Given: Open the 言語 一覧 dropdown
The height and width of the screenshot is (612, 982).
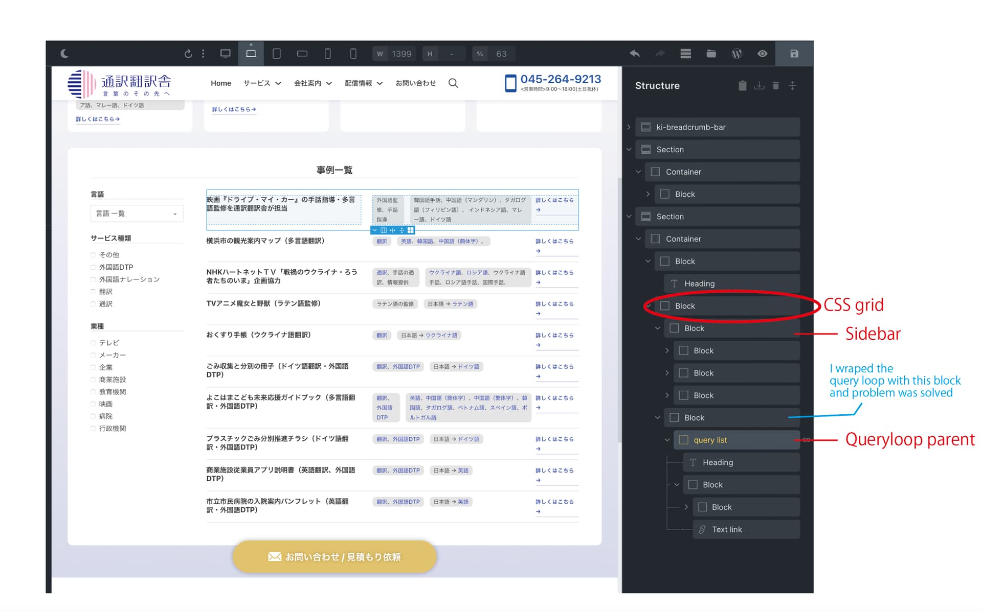Looking at the screenshot, I should click(x=137, y=213).
